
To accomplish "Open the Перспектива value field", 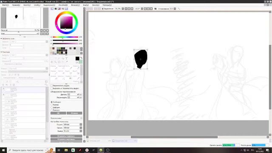I will coord(72,118).
